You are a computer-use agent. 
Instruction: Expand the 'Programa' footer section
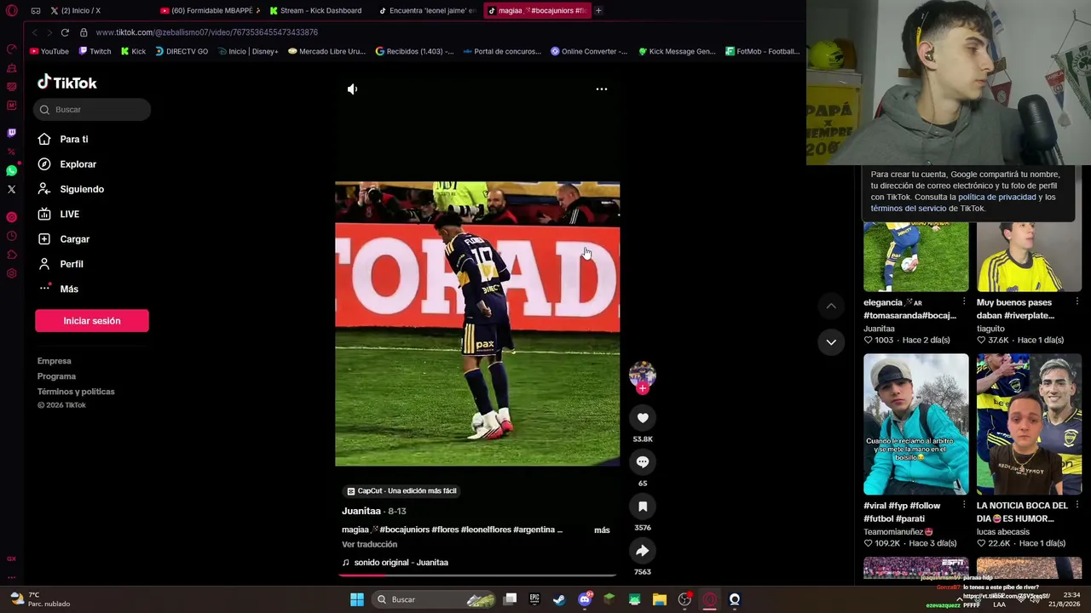pos(56,376)
